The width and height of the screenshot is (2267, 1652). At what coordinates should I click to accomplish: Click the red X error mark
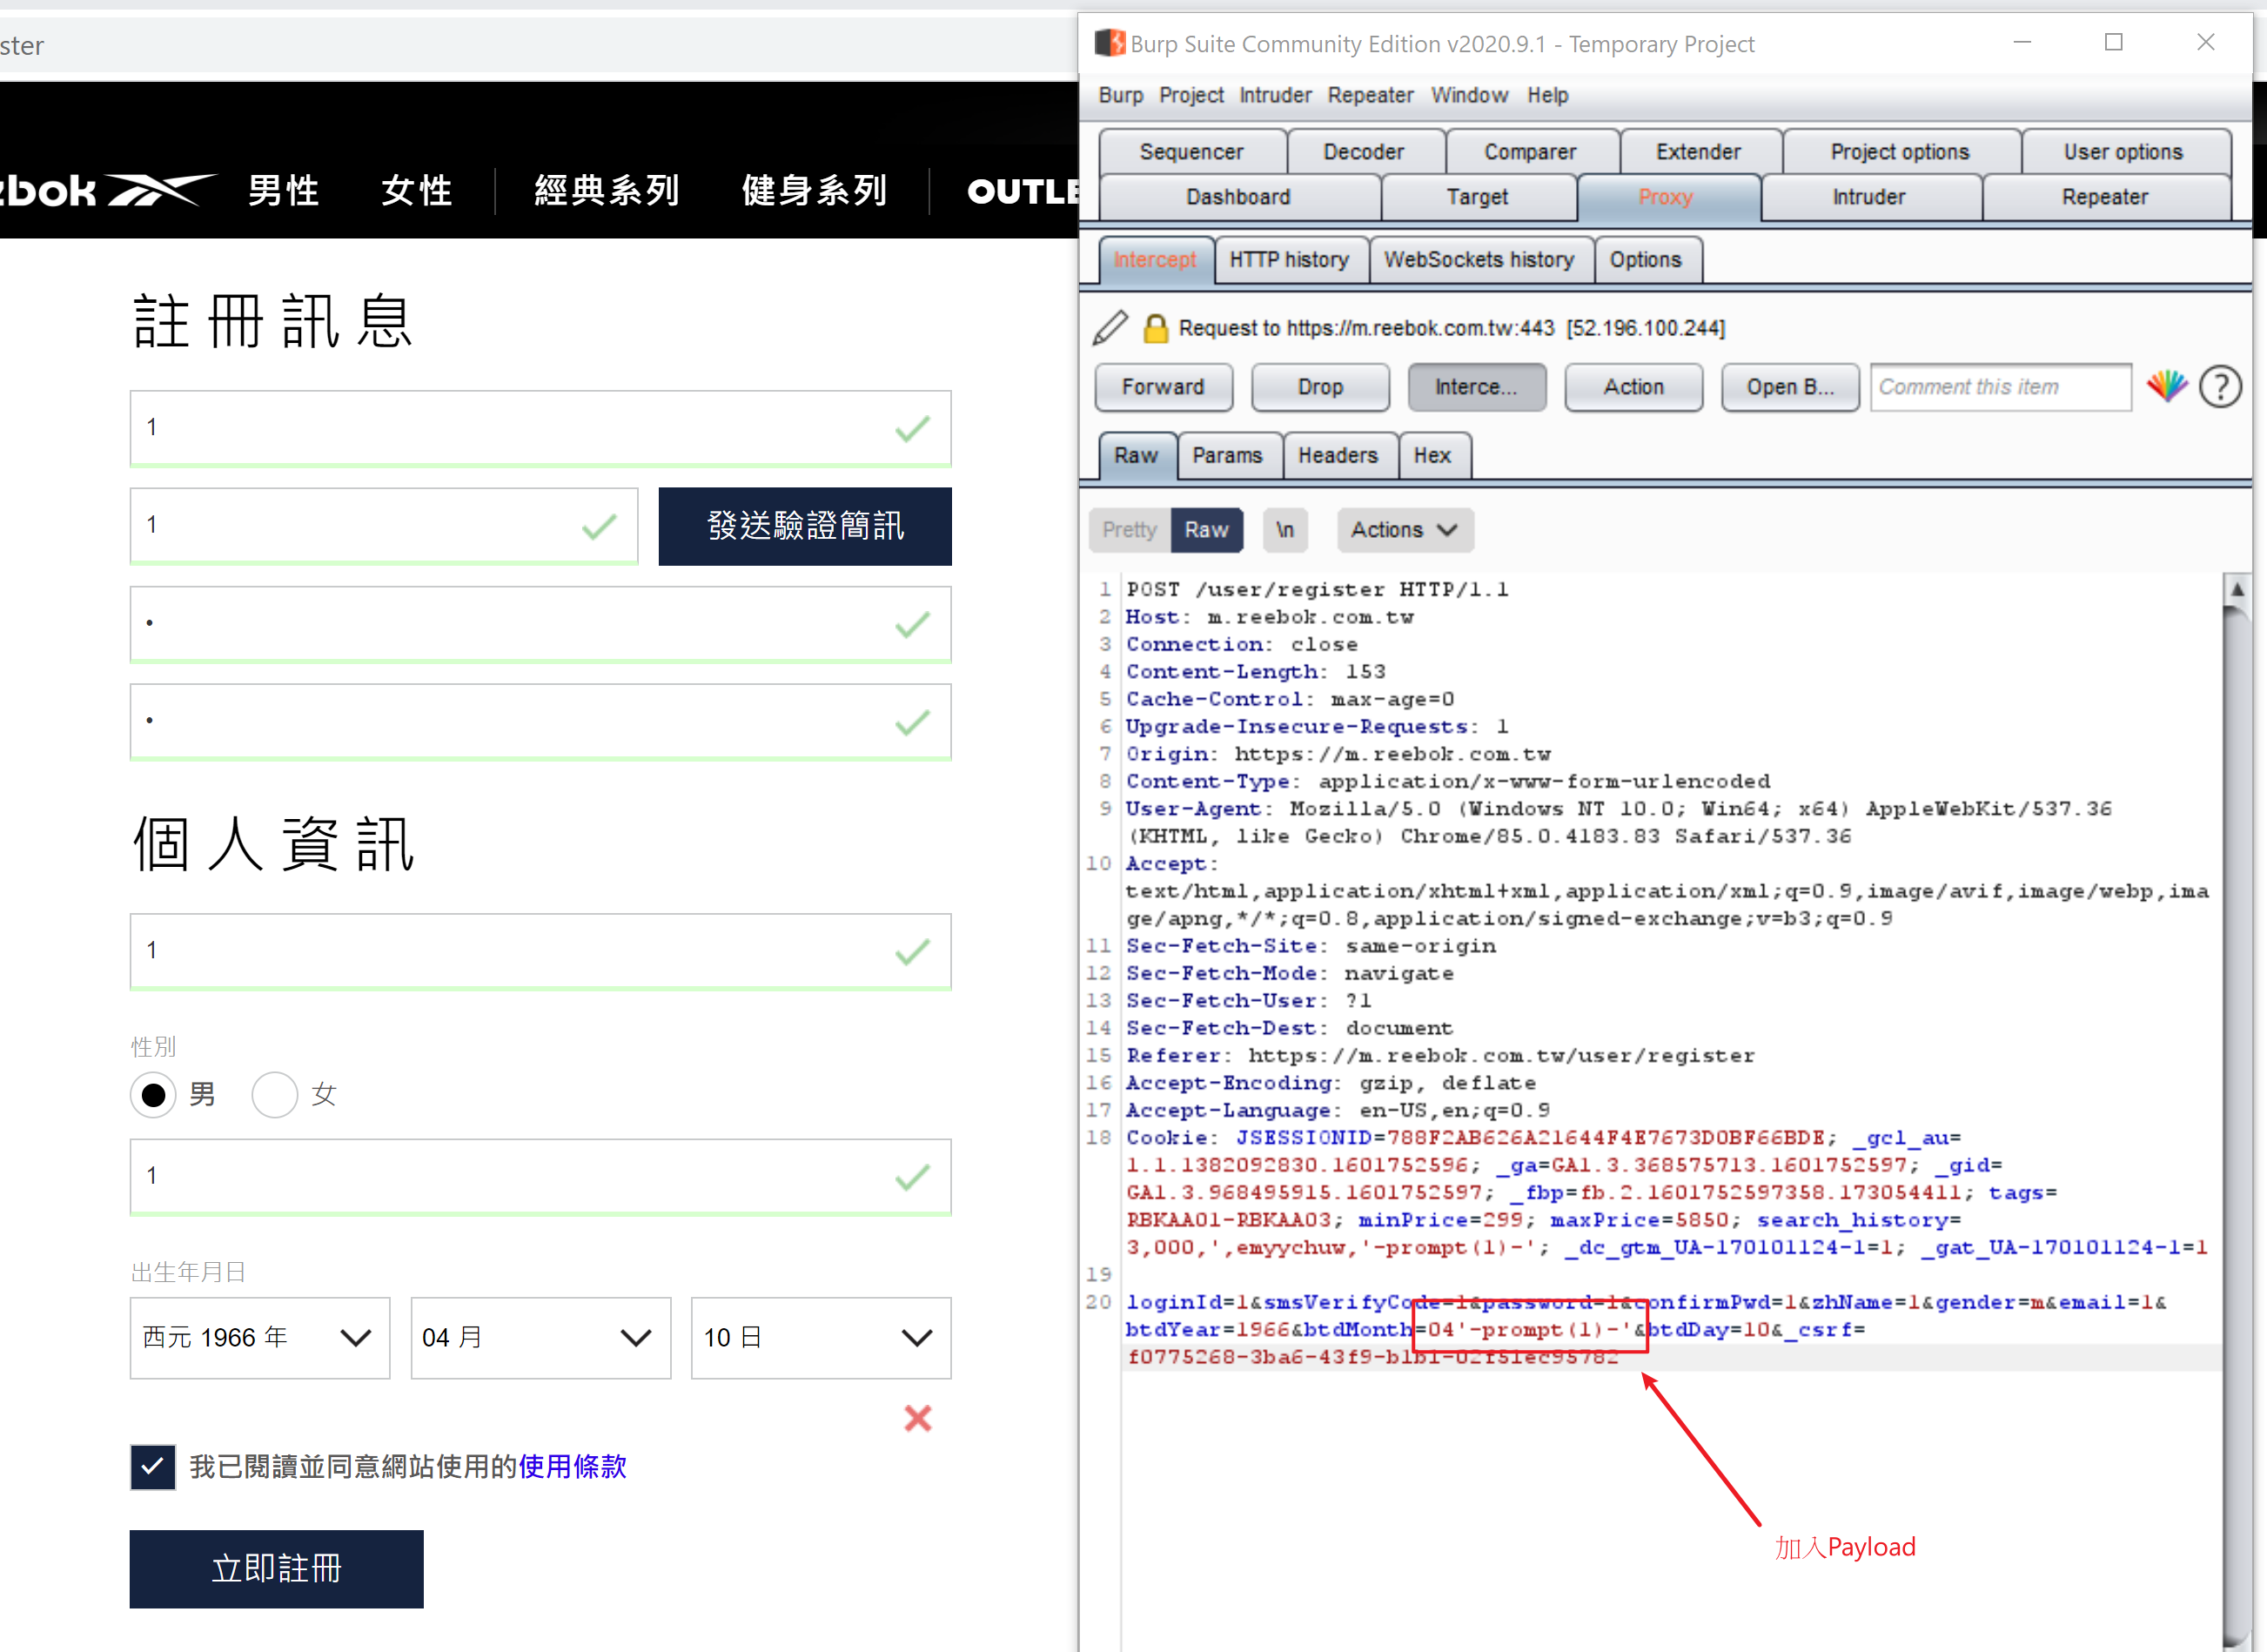point(917,1418)
